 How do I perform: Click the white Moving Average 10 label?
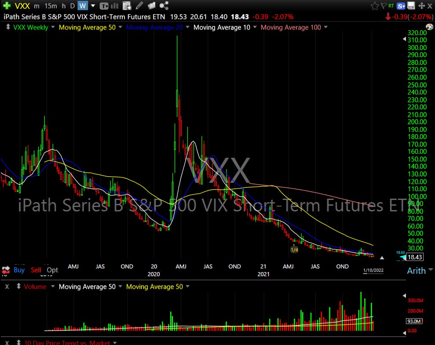(x=222, y=27)
